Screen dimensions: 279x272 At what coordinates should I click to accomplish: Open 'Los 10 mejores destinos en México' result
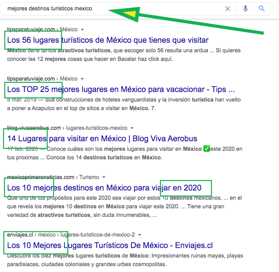104,188
